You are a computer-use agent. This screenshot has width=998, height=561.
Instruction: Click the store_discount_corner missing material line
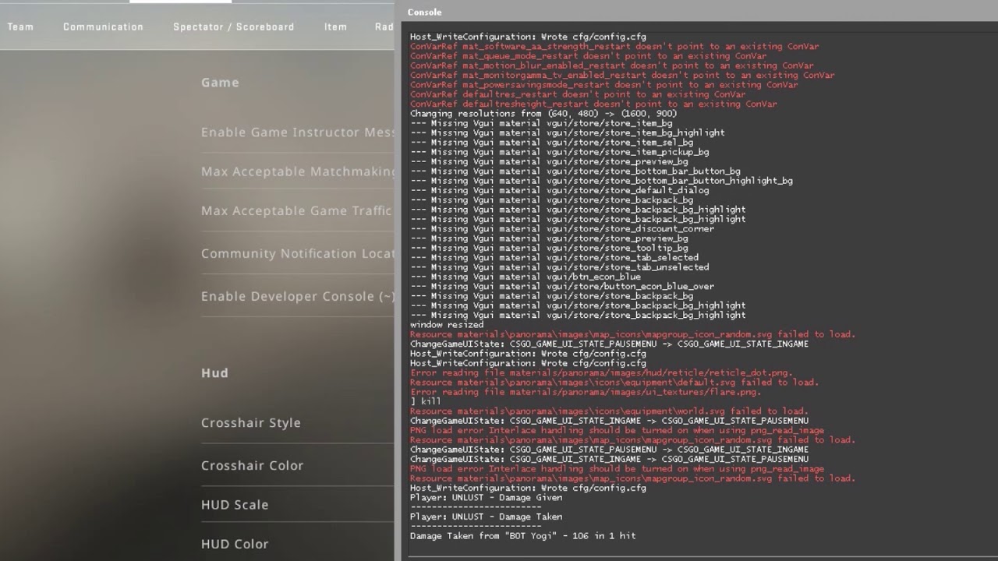tap(561, 229)
